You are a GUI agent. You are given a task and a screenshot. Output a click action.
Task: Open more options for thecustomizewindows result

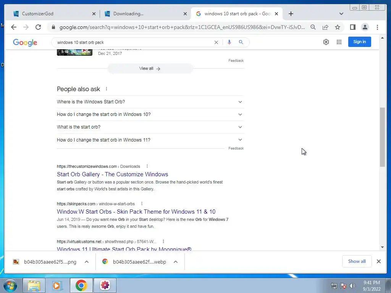click(147, 166)
